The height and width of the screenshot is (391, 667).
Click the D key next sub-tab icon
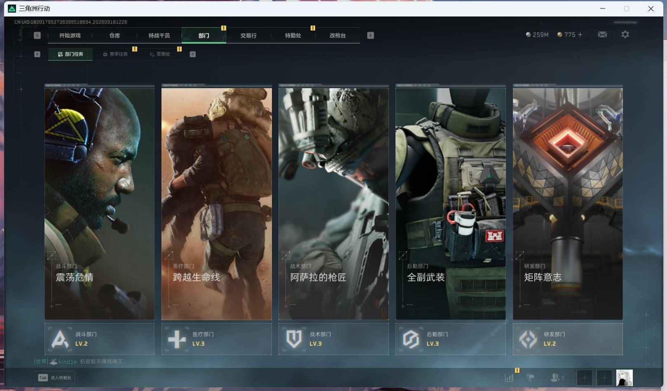(x=192, y=54)
